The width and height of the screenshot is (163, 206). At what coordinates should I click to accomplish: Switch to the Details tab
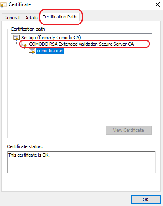coord(31,18)
